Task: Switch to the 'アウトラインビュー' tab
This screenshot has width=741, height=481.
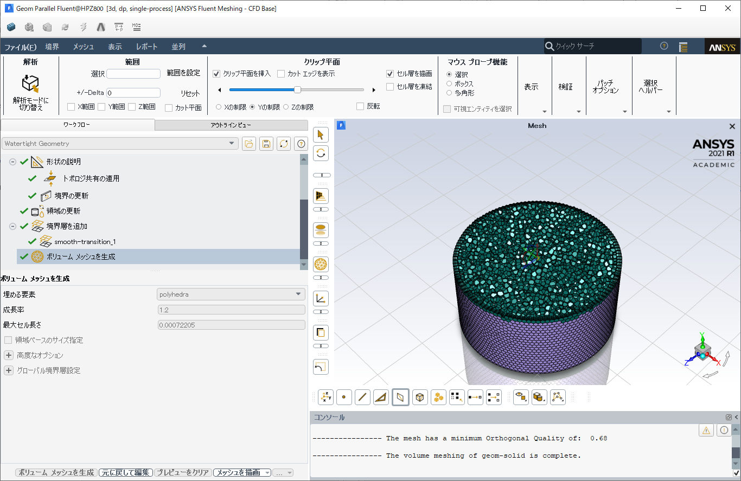Action: click(x=231, y=125)
